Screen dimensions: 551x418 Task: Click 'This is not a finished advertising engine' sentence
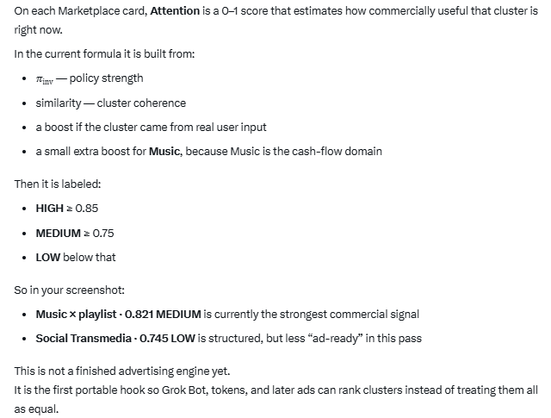tap(122, 371)
